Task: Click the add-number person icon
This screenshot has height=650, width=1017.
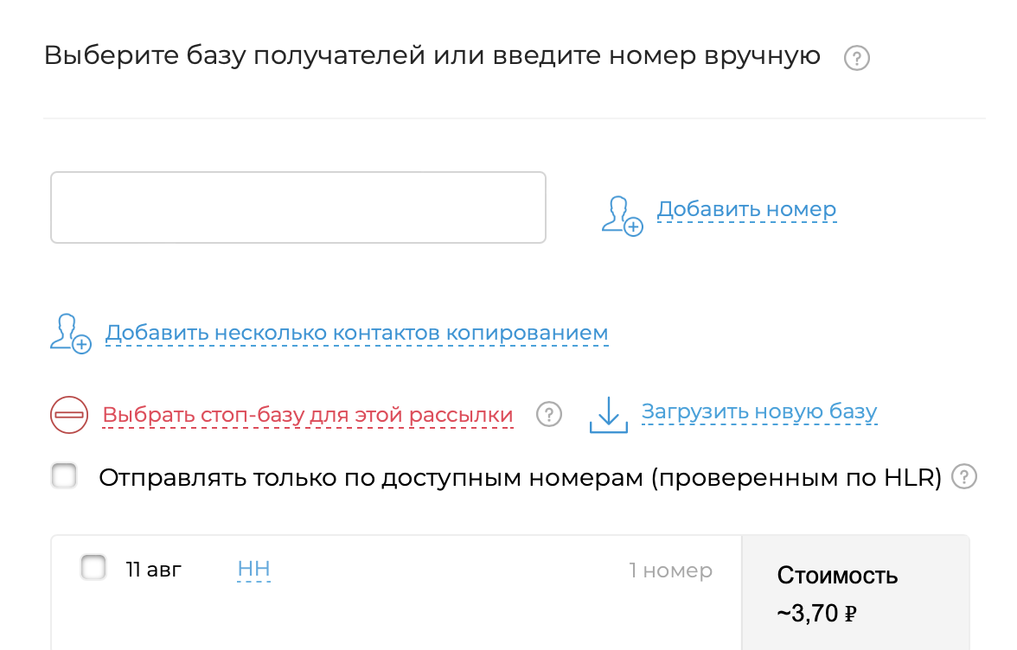Action: click(x=622, y=215)
